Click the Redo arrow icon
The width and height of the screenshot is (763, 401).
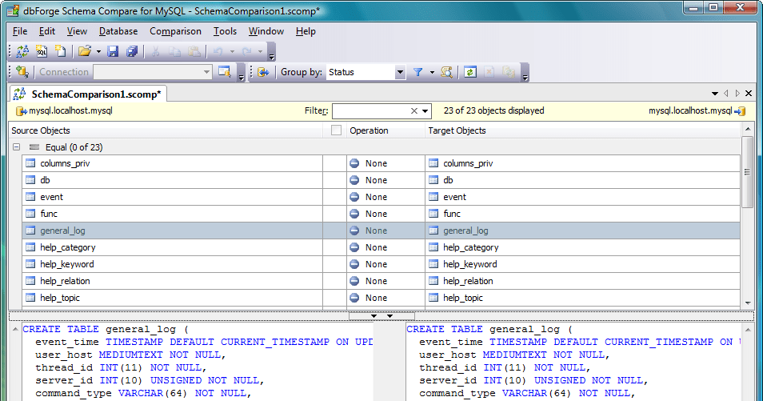click(246, 51)
